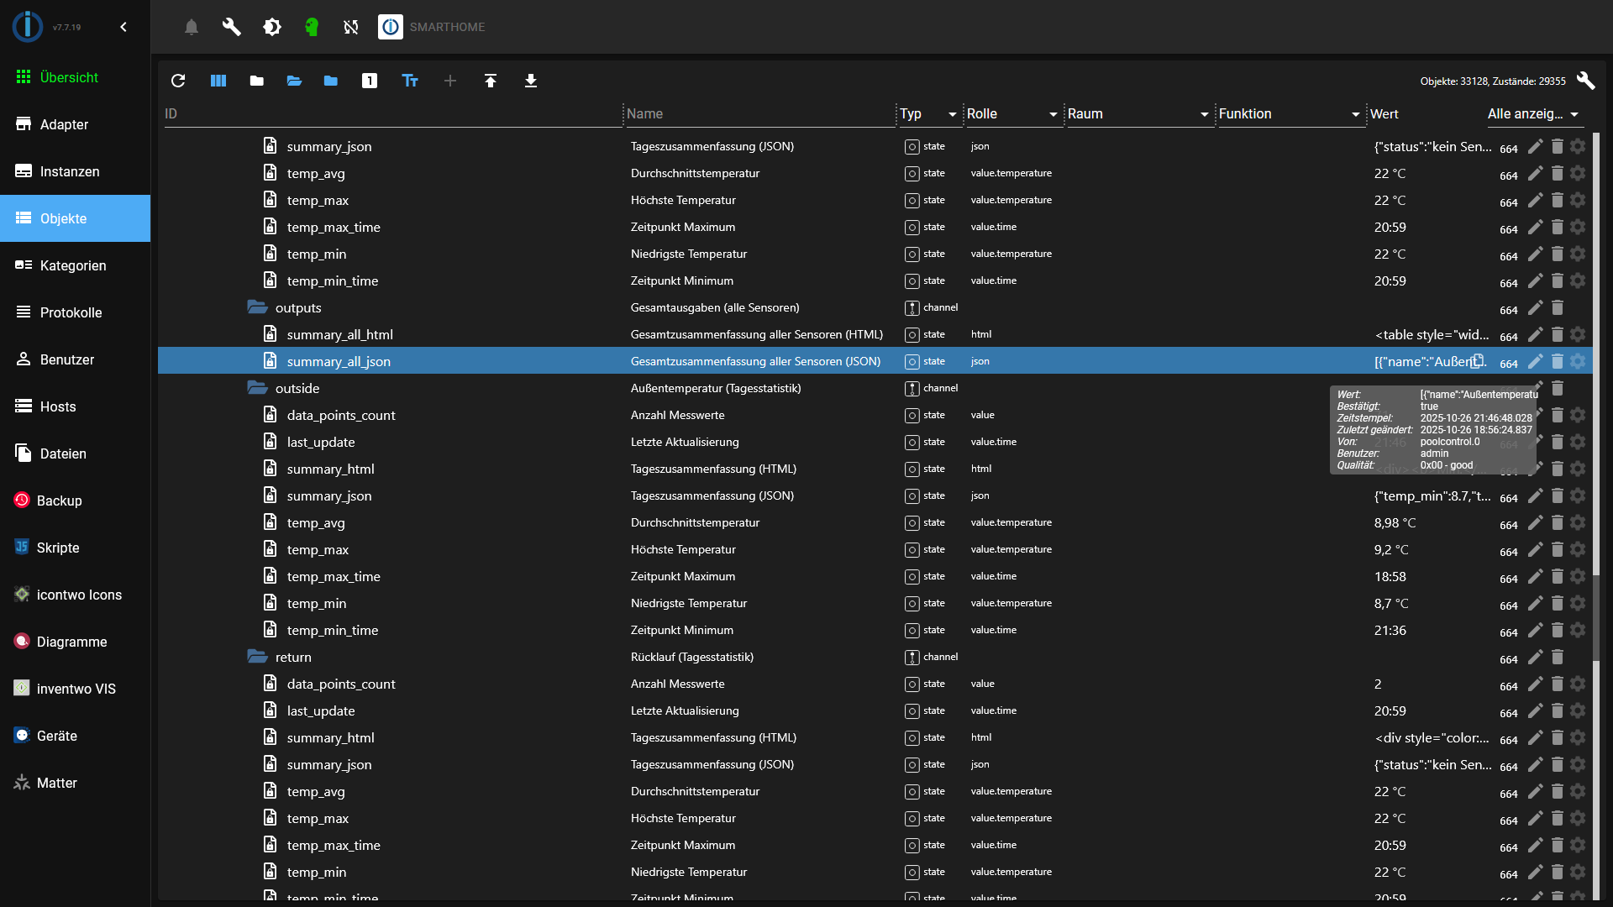Collapse the outputs channel folder
Viewport: 1613px width, 907px height.
[x=257, y=307]
